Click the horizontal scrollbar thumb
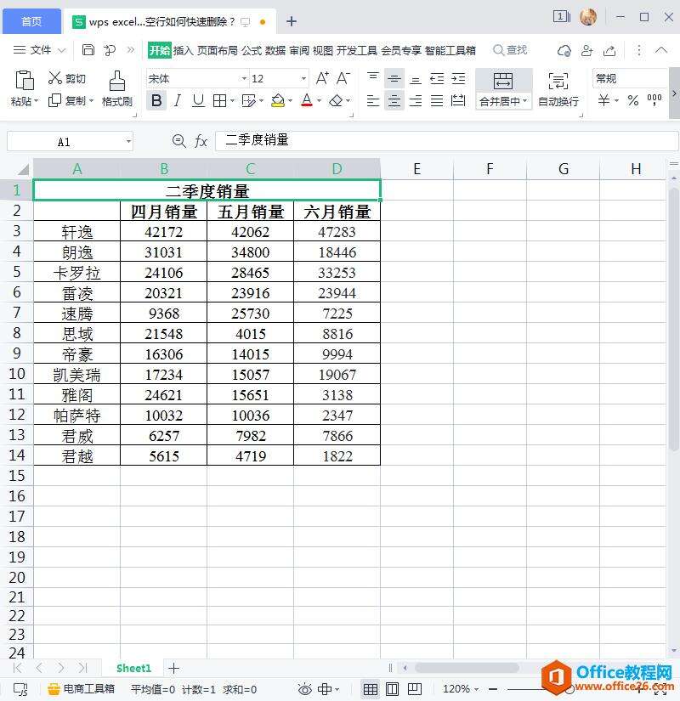The height and width of the screenshot is (701, 680). pos(467,668)
